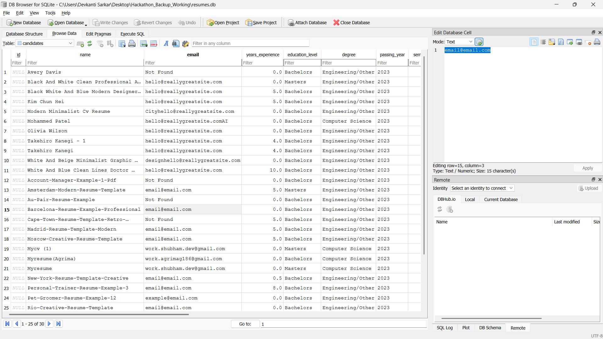Open the Tools menu
This screenshot has width=603, height=339.
pos(50,13)
